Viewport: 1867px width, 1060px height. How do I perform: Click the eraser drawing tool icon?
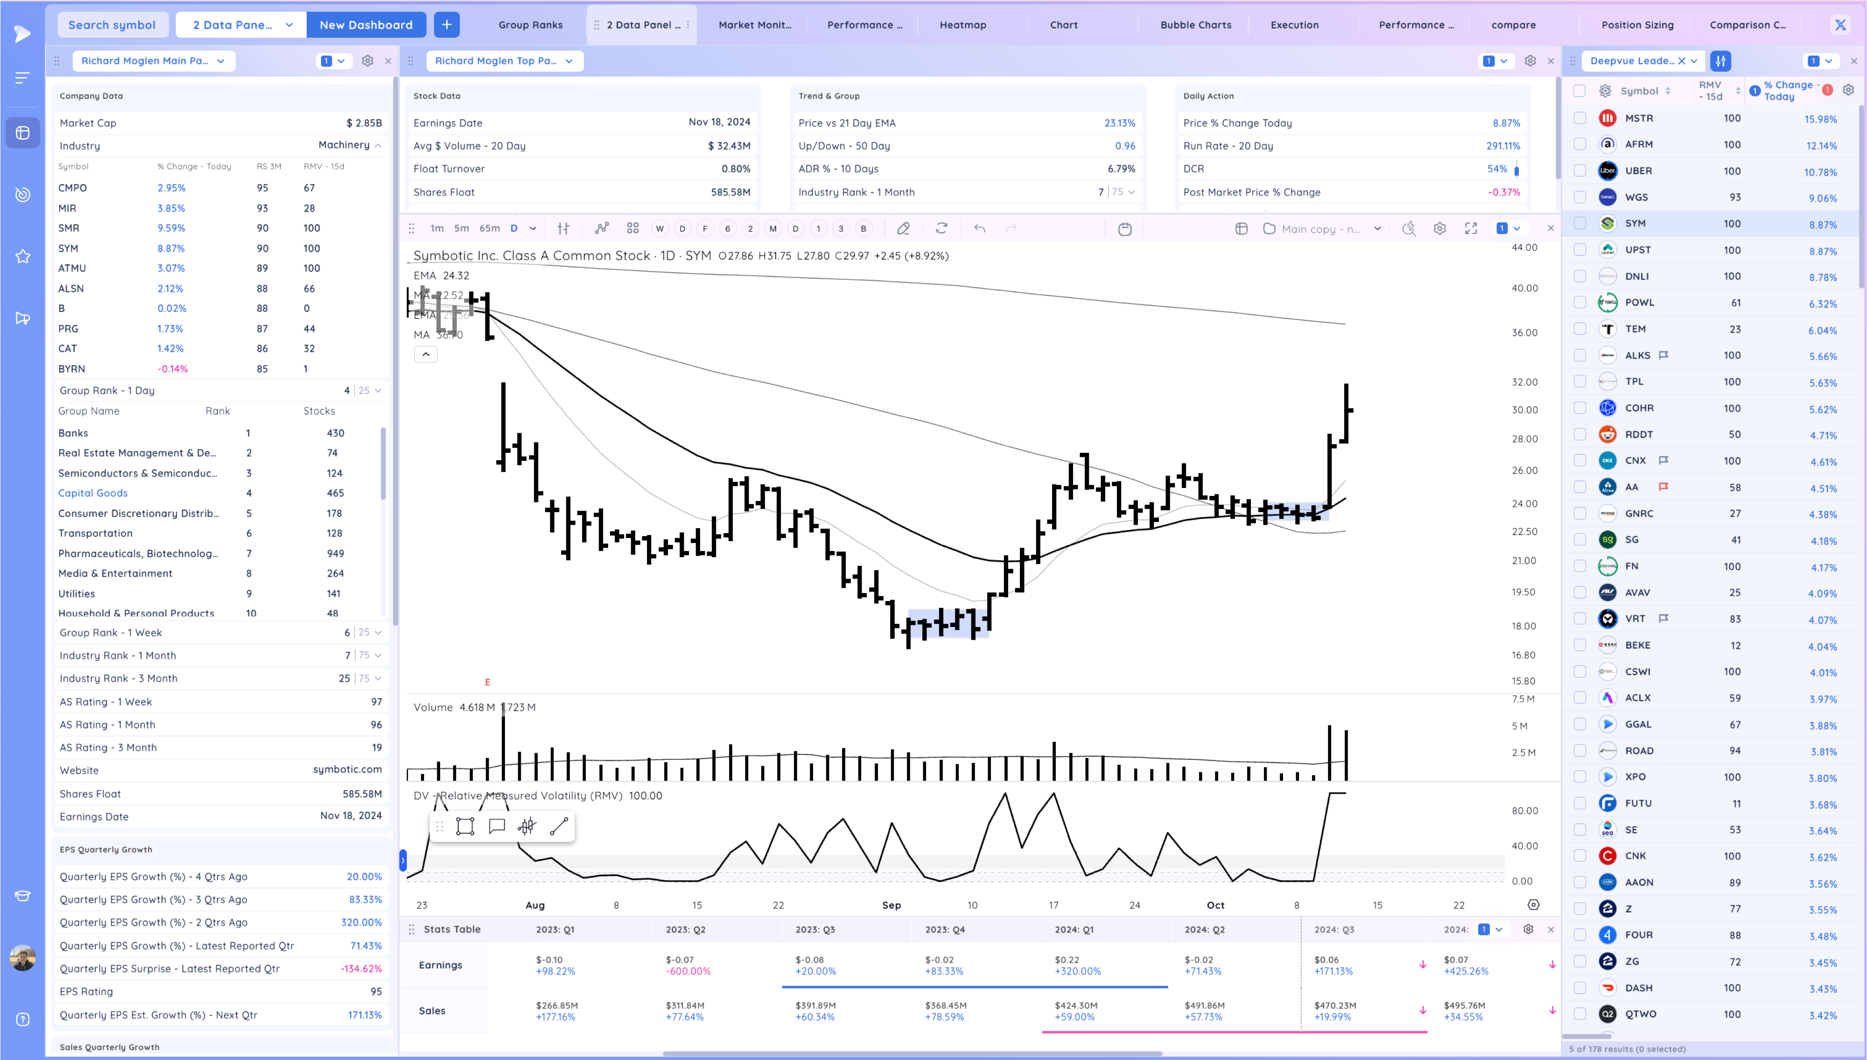point(903,229)
